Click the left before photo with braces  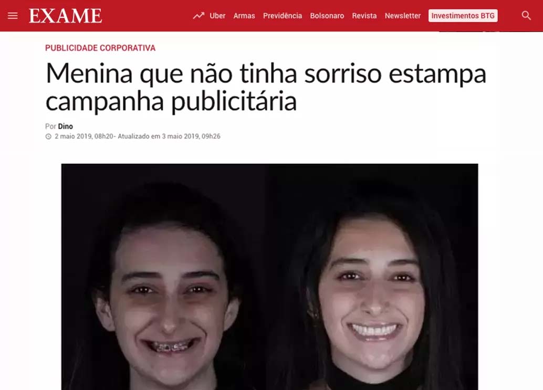pyautogui.click(x=163, y=277)
